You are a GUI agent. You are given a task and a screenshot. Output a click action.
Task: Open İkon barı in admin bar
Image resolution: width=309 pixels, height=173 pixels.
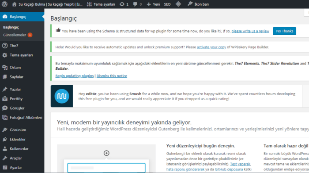click(198, 4)
